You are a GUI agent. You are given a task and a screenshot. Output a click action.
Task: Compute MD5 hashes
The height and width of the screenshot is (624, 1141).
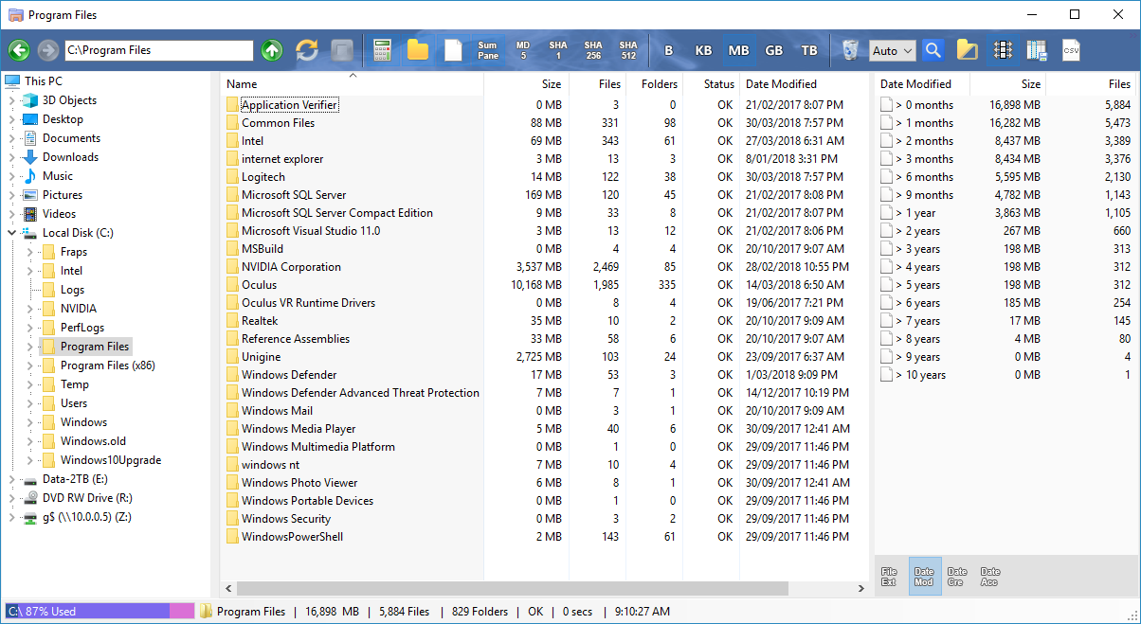pos(522,49)
